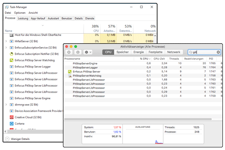
Task: Click the EnfocusSubscriptionService icon in Task-Manager
Action: click(12, 47)
